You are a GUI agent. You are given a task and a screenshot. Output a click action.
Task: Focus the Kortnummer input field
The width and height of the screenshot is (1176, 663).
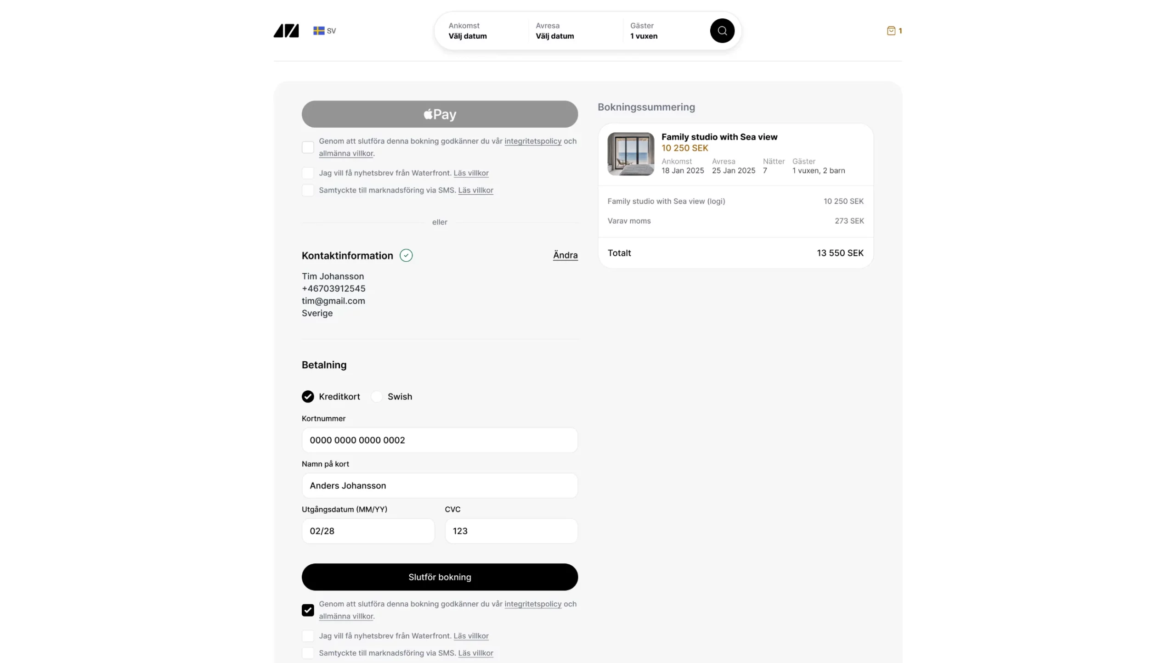[x=440, y=440]
